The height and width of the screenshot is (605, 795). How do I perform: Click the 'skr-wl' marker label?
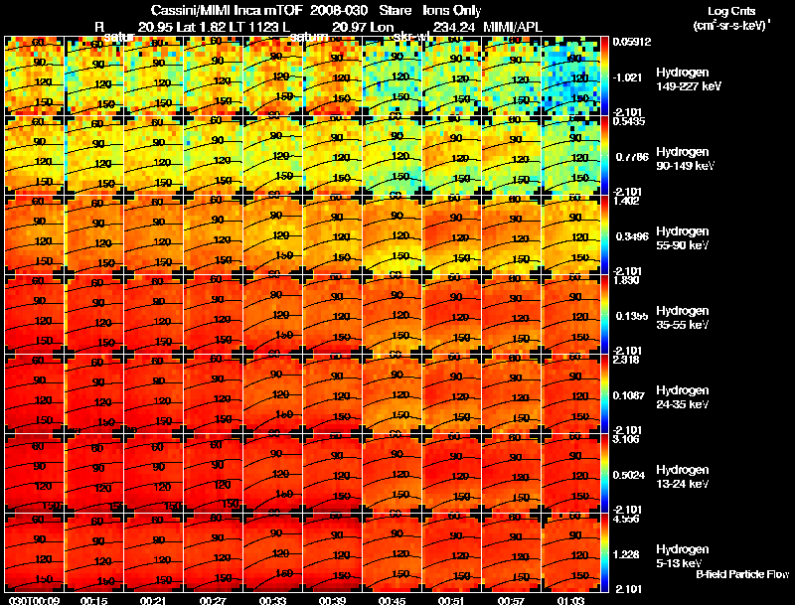[411, 37]
